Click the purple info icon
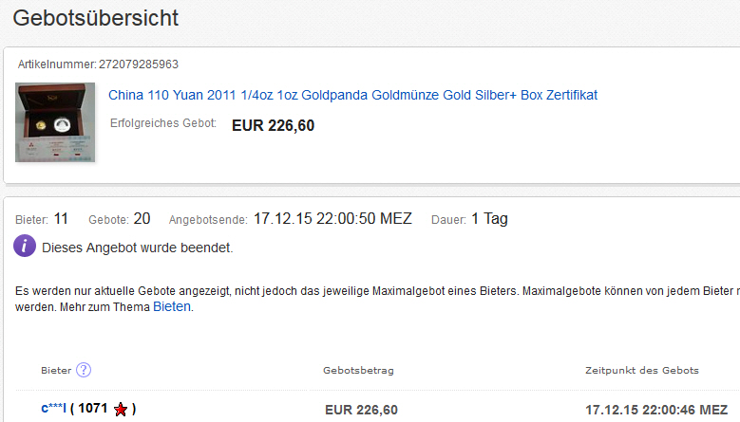 click(x=25, y=248)
